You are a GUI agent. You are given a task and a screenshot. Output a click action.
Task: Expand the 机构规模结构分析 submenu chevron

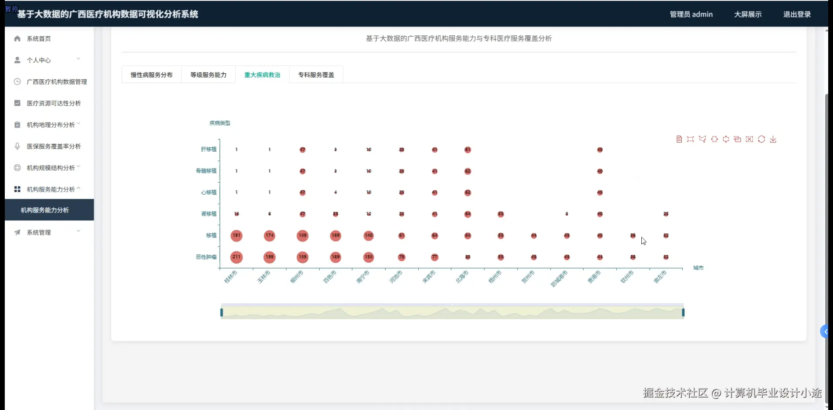point(79,167)
